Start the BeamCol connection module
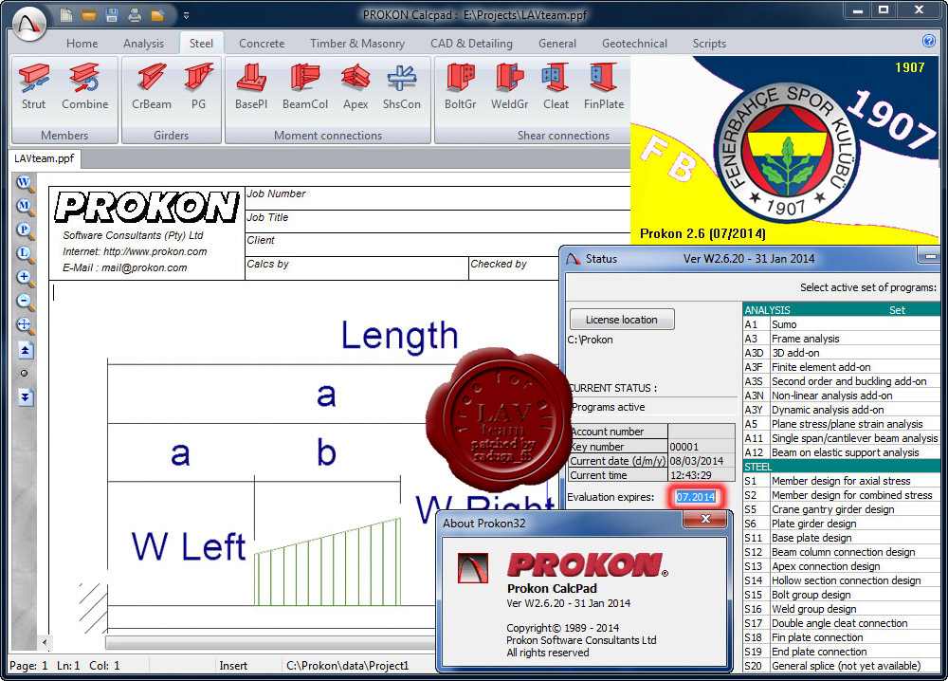Image resolution: width=948 pixels, height=681 pixels. (x=304, y=87)
